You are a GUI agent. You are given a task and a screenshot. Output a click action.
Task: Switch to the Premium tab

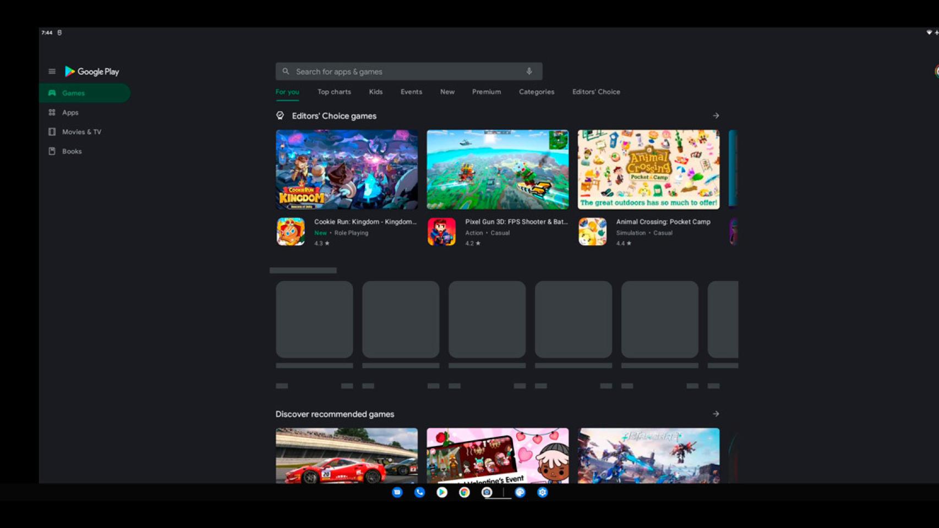(487, 92)
